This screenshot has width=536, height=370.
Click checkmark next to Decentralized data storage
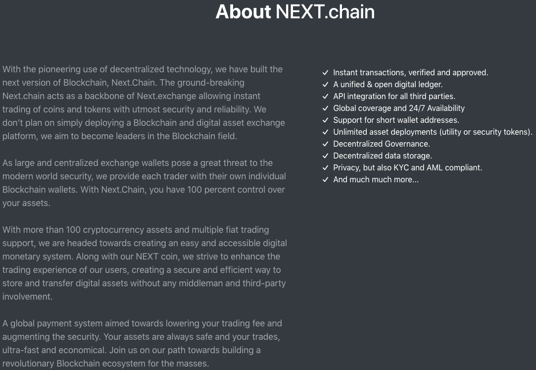click(326, 156)
